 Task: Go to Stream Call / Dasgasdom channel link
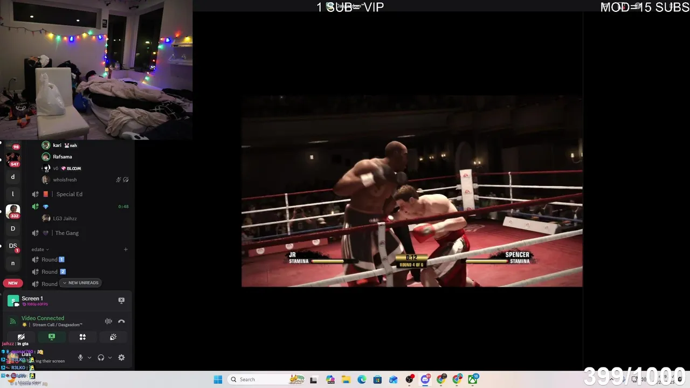coord(57,325)
